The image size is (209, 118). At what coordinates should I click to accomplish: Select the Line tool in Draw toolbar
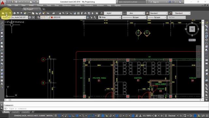click(2, 23)
